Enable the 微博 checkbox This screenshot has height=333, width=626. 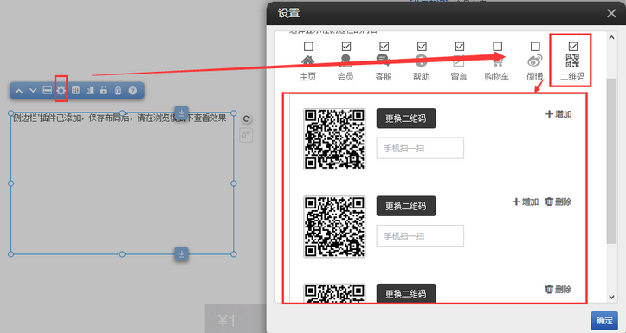pyautogui.click(x=535, y=47)
